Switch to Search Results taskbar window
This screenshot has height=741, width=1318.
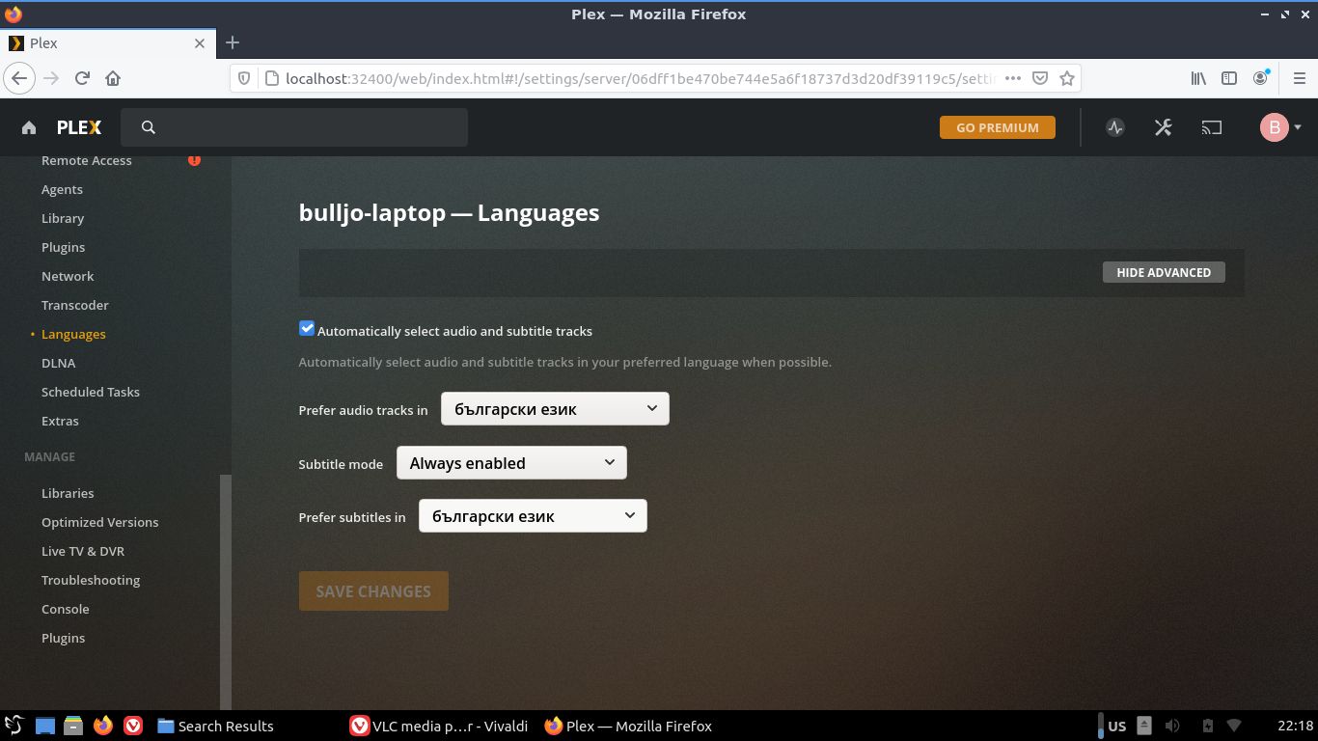point(215,726)
